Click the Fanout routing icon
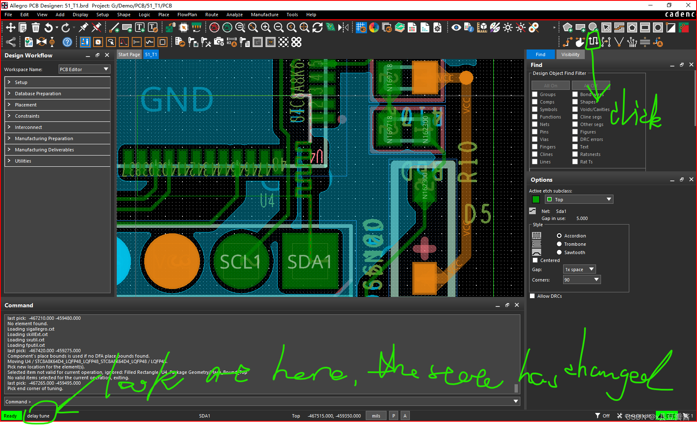 632,42
